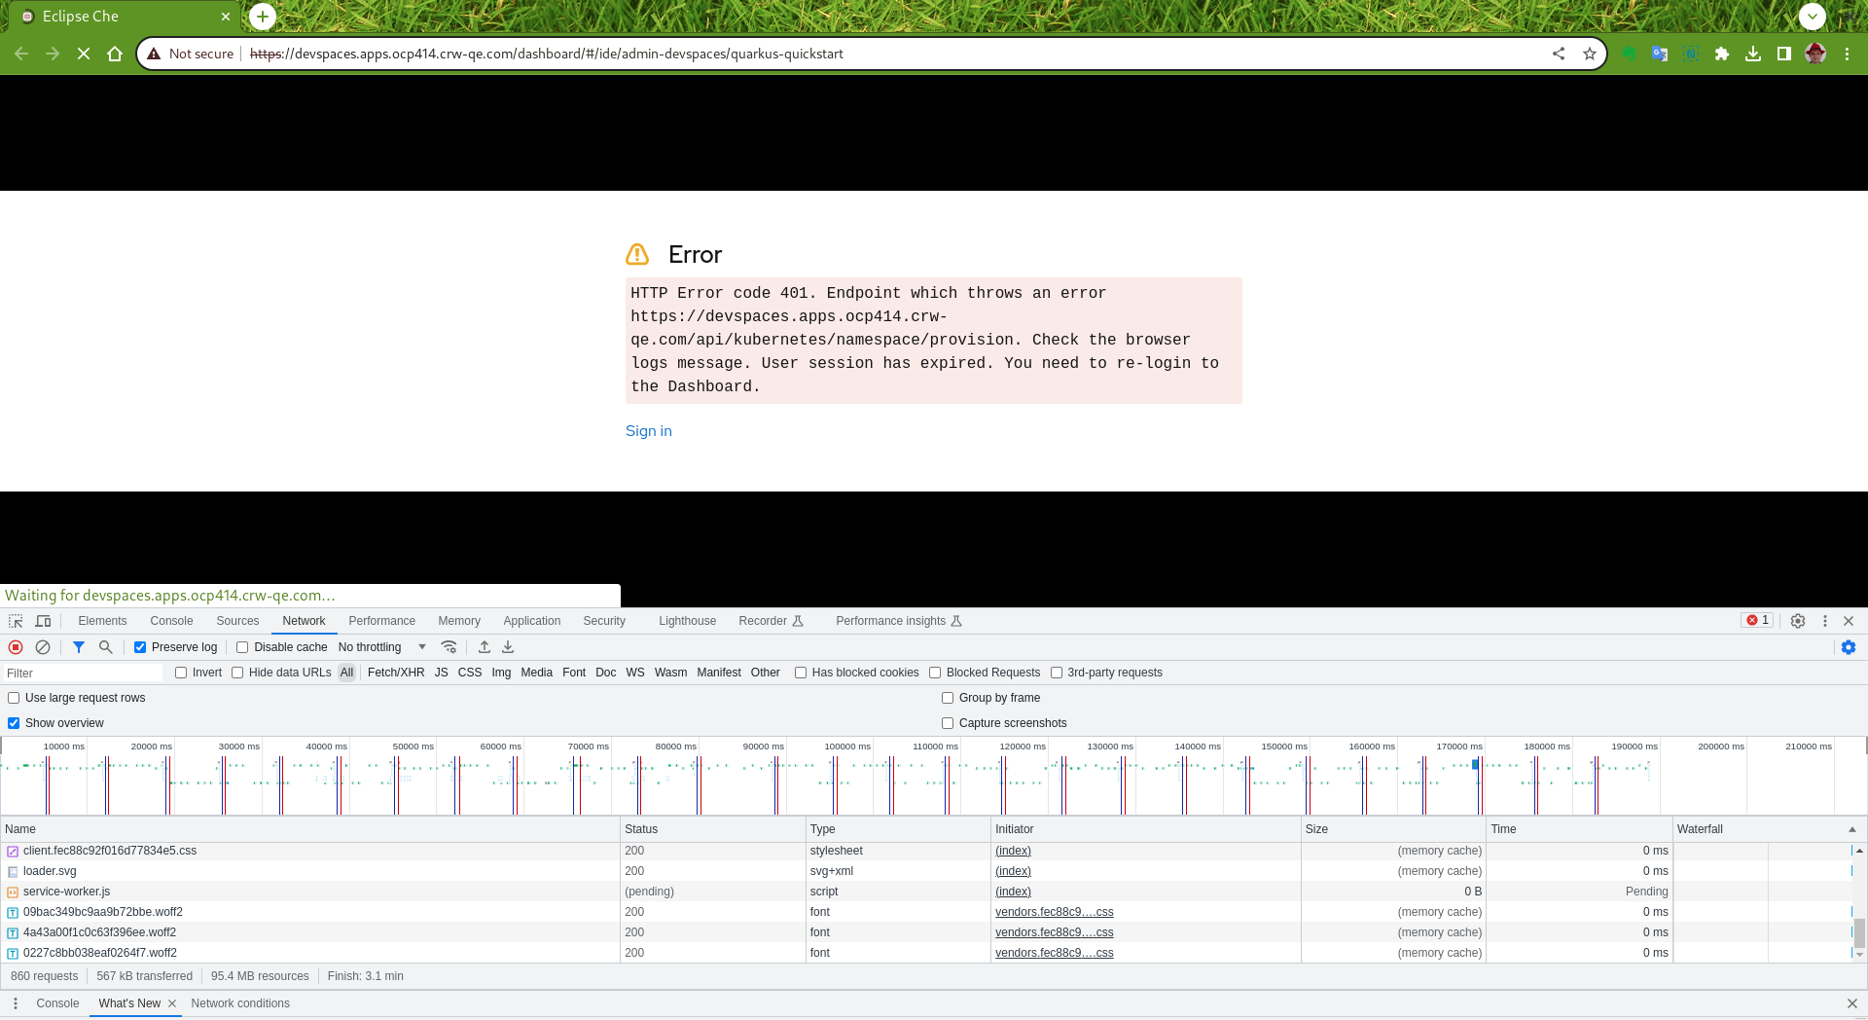
Task: Clear the network log
Action: pyautogui.click(x=43, y=647)
